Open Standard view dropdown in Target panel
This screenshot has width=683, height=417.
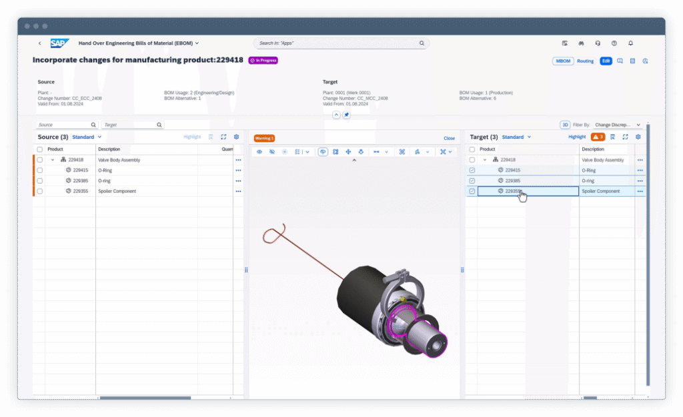click(x=516, y=137)
